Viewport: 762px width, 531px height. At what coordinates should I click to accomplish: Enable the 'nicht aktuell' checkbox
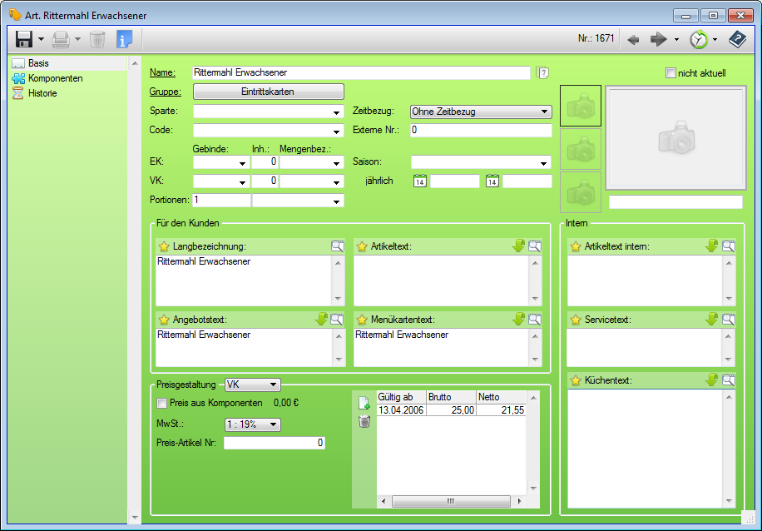(x=670, y=73)
